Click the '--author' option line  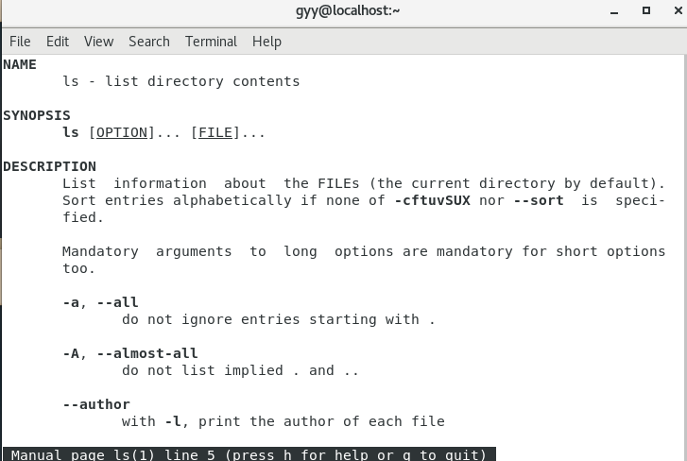[96, 404]
